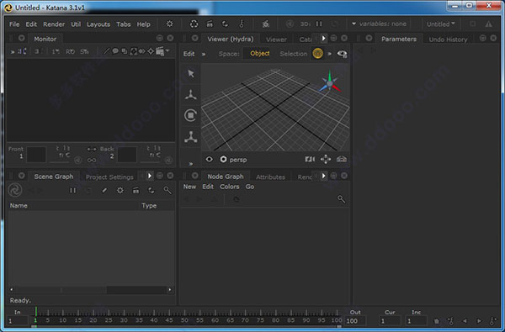This screenshot has width=505, height=332.
Task: Click the Front image thumbnail in Monitor
Action: pos(36,155)
